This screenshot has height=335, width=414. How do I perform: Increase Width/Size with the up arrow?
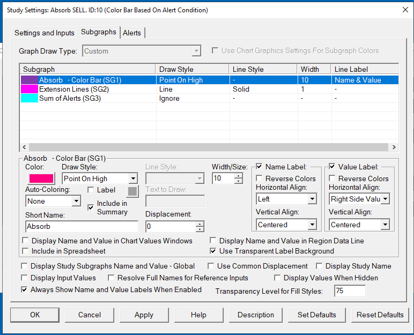point(239,175)
